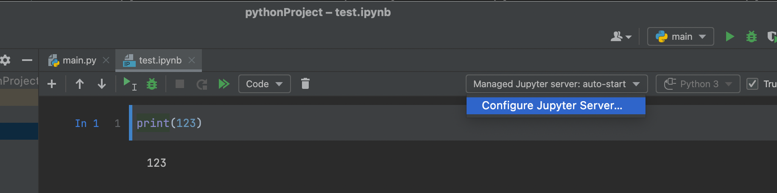
Task: Run all notebook cells
Action: point(224,84)
